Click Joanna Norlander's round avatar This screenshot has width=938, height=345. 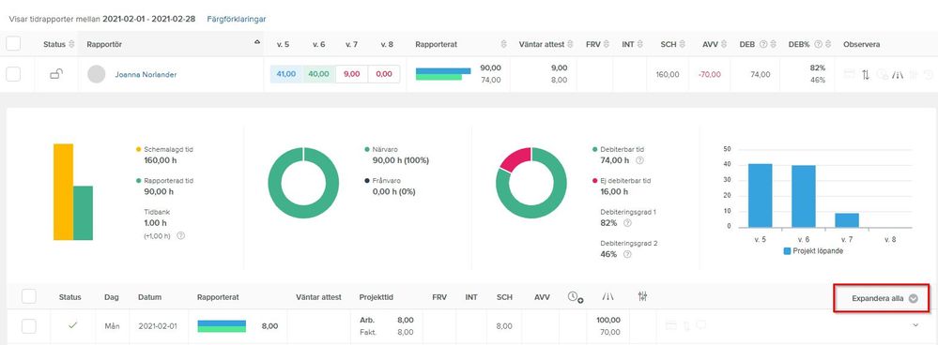[x=97, y=74]
